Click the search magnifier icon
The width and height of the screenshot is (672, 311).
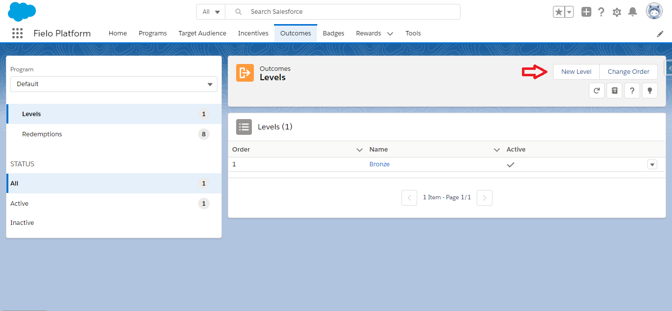(x=239, y=12)
